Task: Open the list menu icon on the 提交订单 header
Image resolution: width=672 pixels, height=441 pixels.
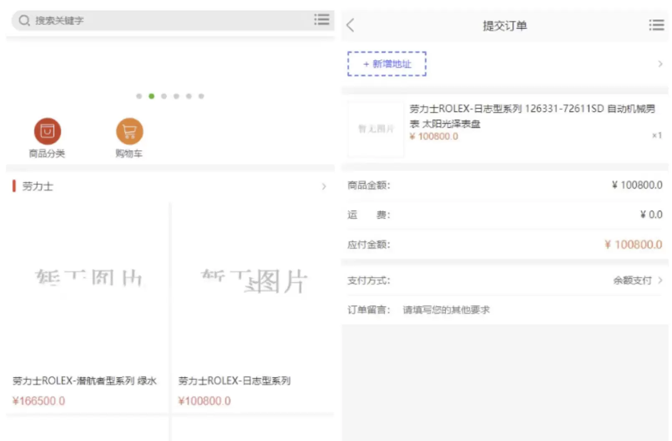Action: tap(657, 25)
